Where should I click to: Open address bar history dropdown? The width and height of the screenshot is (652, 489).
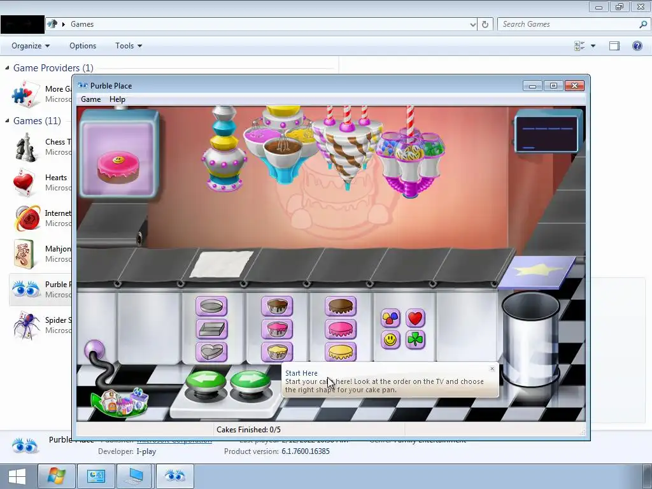[473, 25]
